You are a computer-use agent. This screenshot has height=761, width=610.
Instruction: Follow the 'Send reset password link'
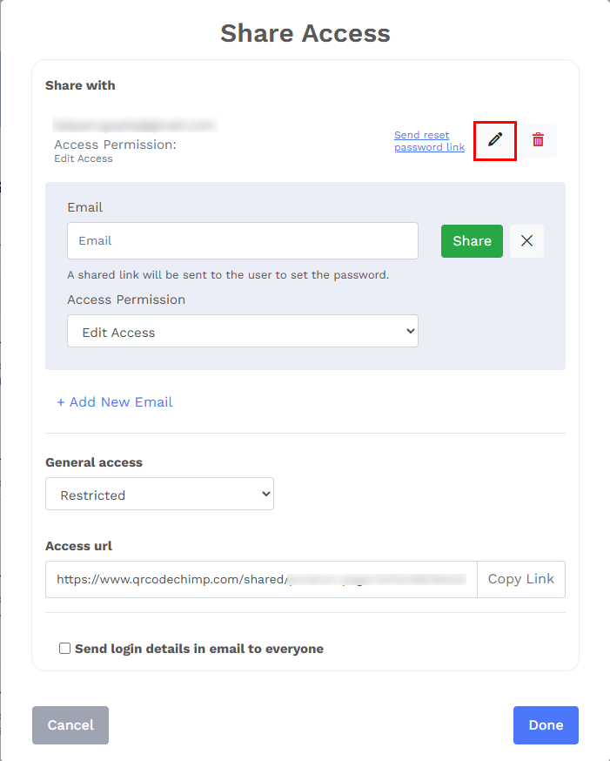tap(429, 141)
